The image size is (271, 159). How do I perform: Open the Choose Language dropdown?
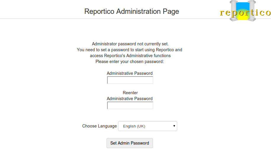[x=148, y=126]
